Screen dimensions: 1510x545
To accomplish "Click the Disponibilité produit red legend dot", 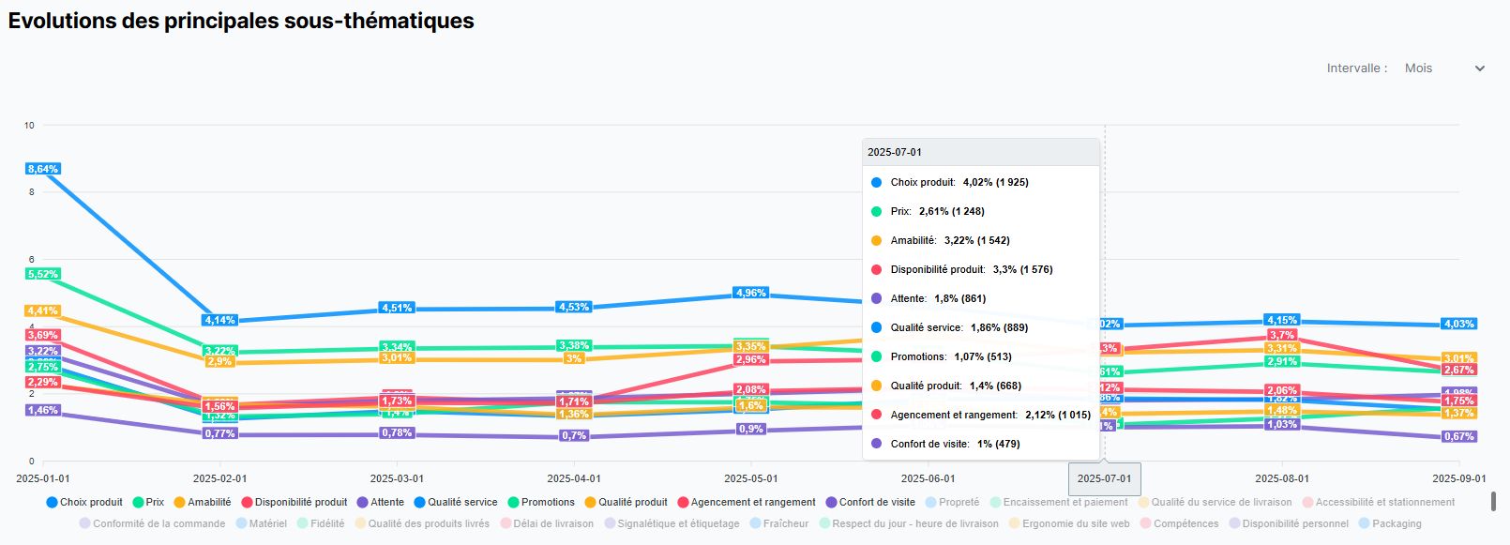I will click(248, 502).
